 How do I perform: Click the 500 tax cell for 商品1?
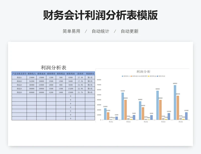click(61, 77)
